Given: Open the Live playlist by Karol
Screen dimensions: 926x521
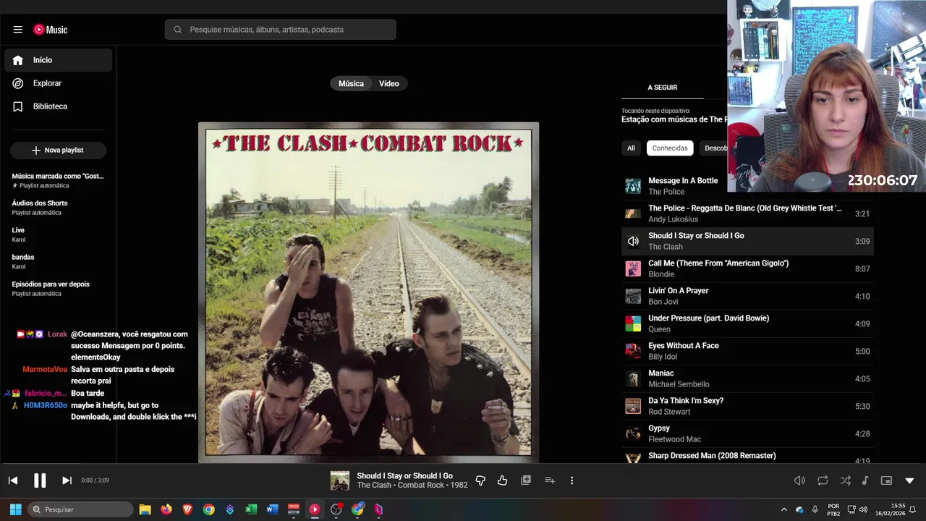Looking at the screenshot, I should 58,234.
